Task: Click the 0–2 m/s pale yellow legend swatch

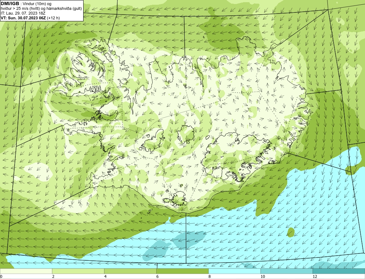Action: pyautogui.click(x=26, y=271)
